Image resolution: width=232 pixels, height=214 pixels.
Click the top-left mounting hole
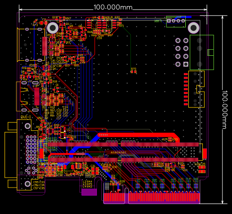pyautogui.click(x=53, y=28)
